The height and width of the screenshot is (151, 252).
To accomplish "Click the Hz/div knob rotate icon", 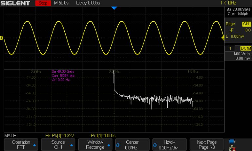I will (155, 145).
